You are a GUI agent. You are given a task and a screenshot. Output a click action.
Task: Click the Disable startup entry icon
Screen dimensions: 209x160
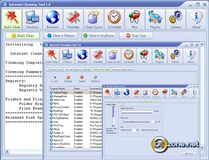click(68, 79)
